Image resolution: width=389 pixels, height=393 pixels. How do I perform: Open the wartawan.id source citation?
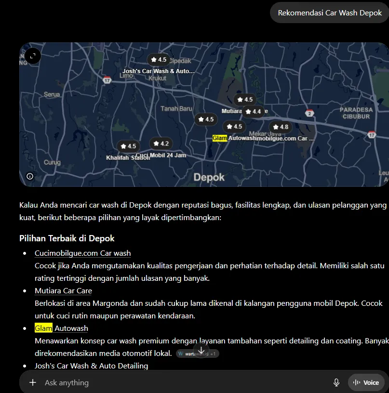point(197,354)
